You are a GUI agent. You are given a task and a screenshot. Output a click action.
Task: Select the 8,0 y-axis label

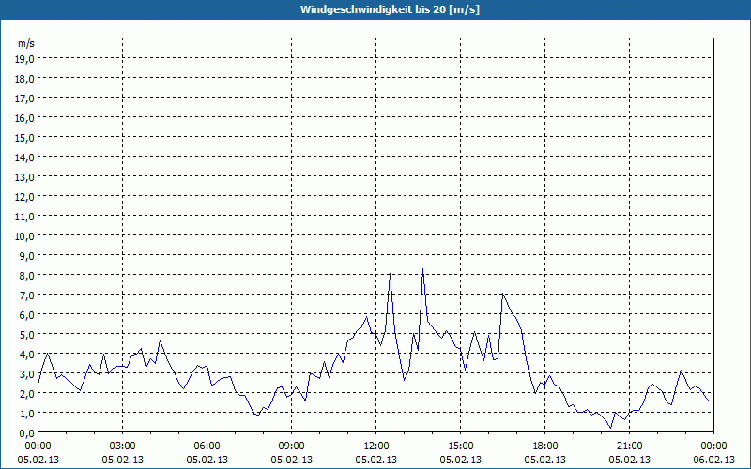[x=27, y=276]
